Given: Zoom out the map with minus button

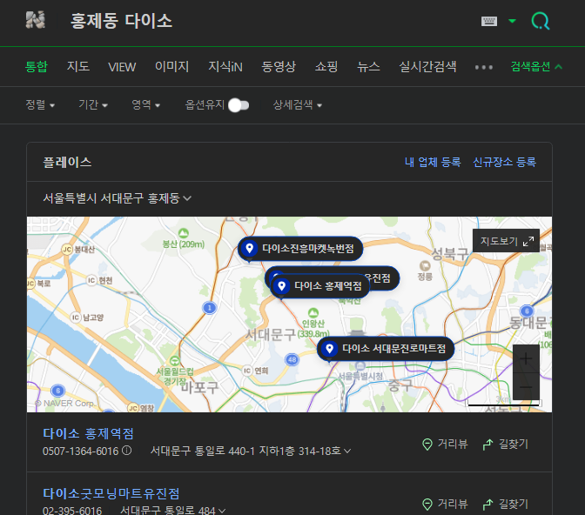Looking at the screenshot, I should [526, 387].
